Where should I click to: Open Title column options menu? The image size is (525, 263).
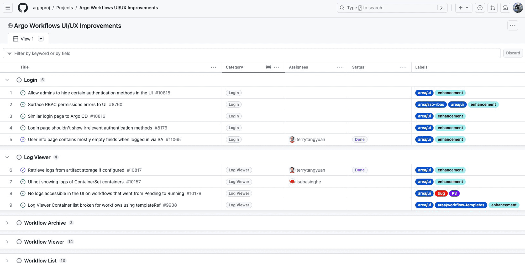coord(213,67)
